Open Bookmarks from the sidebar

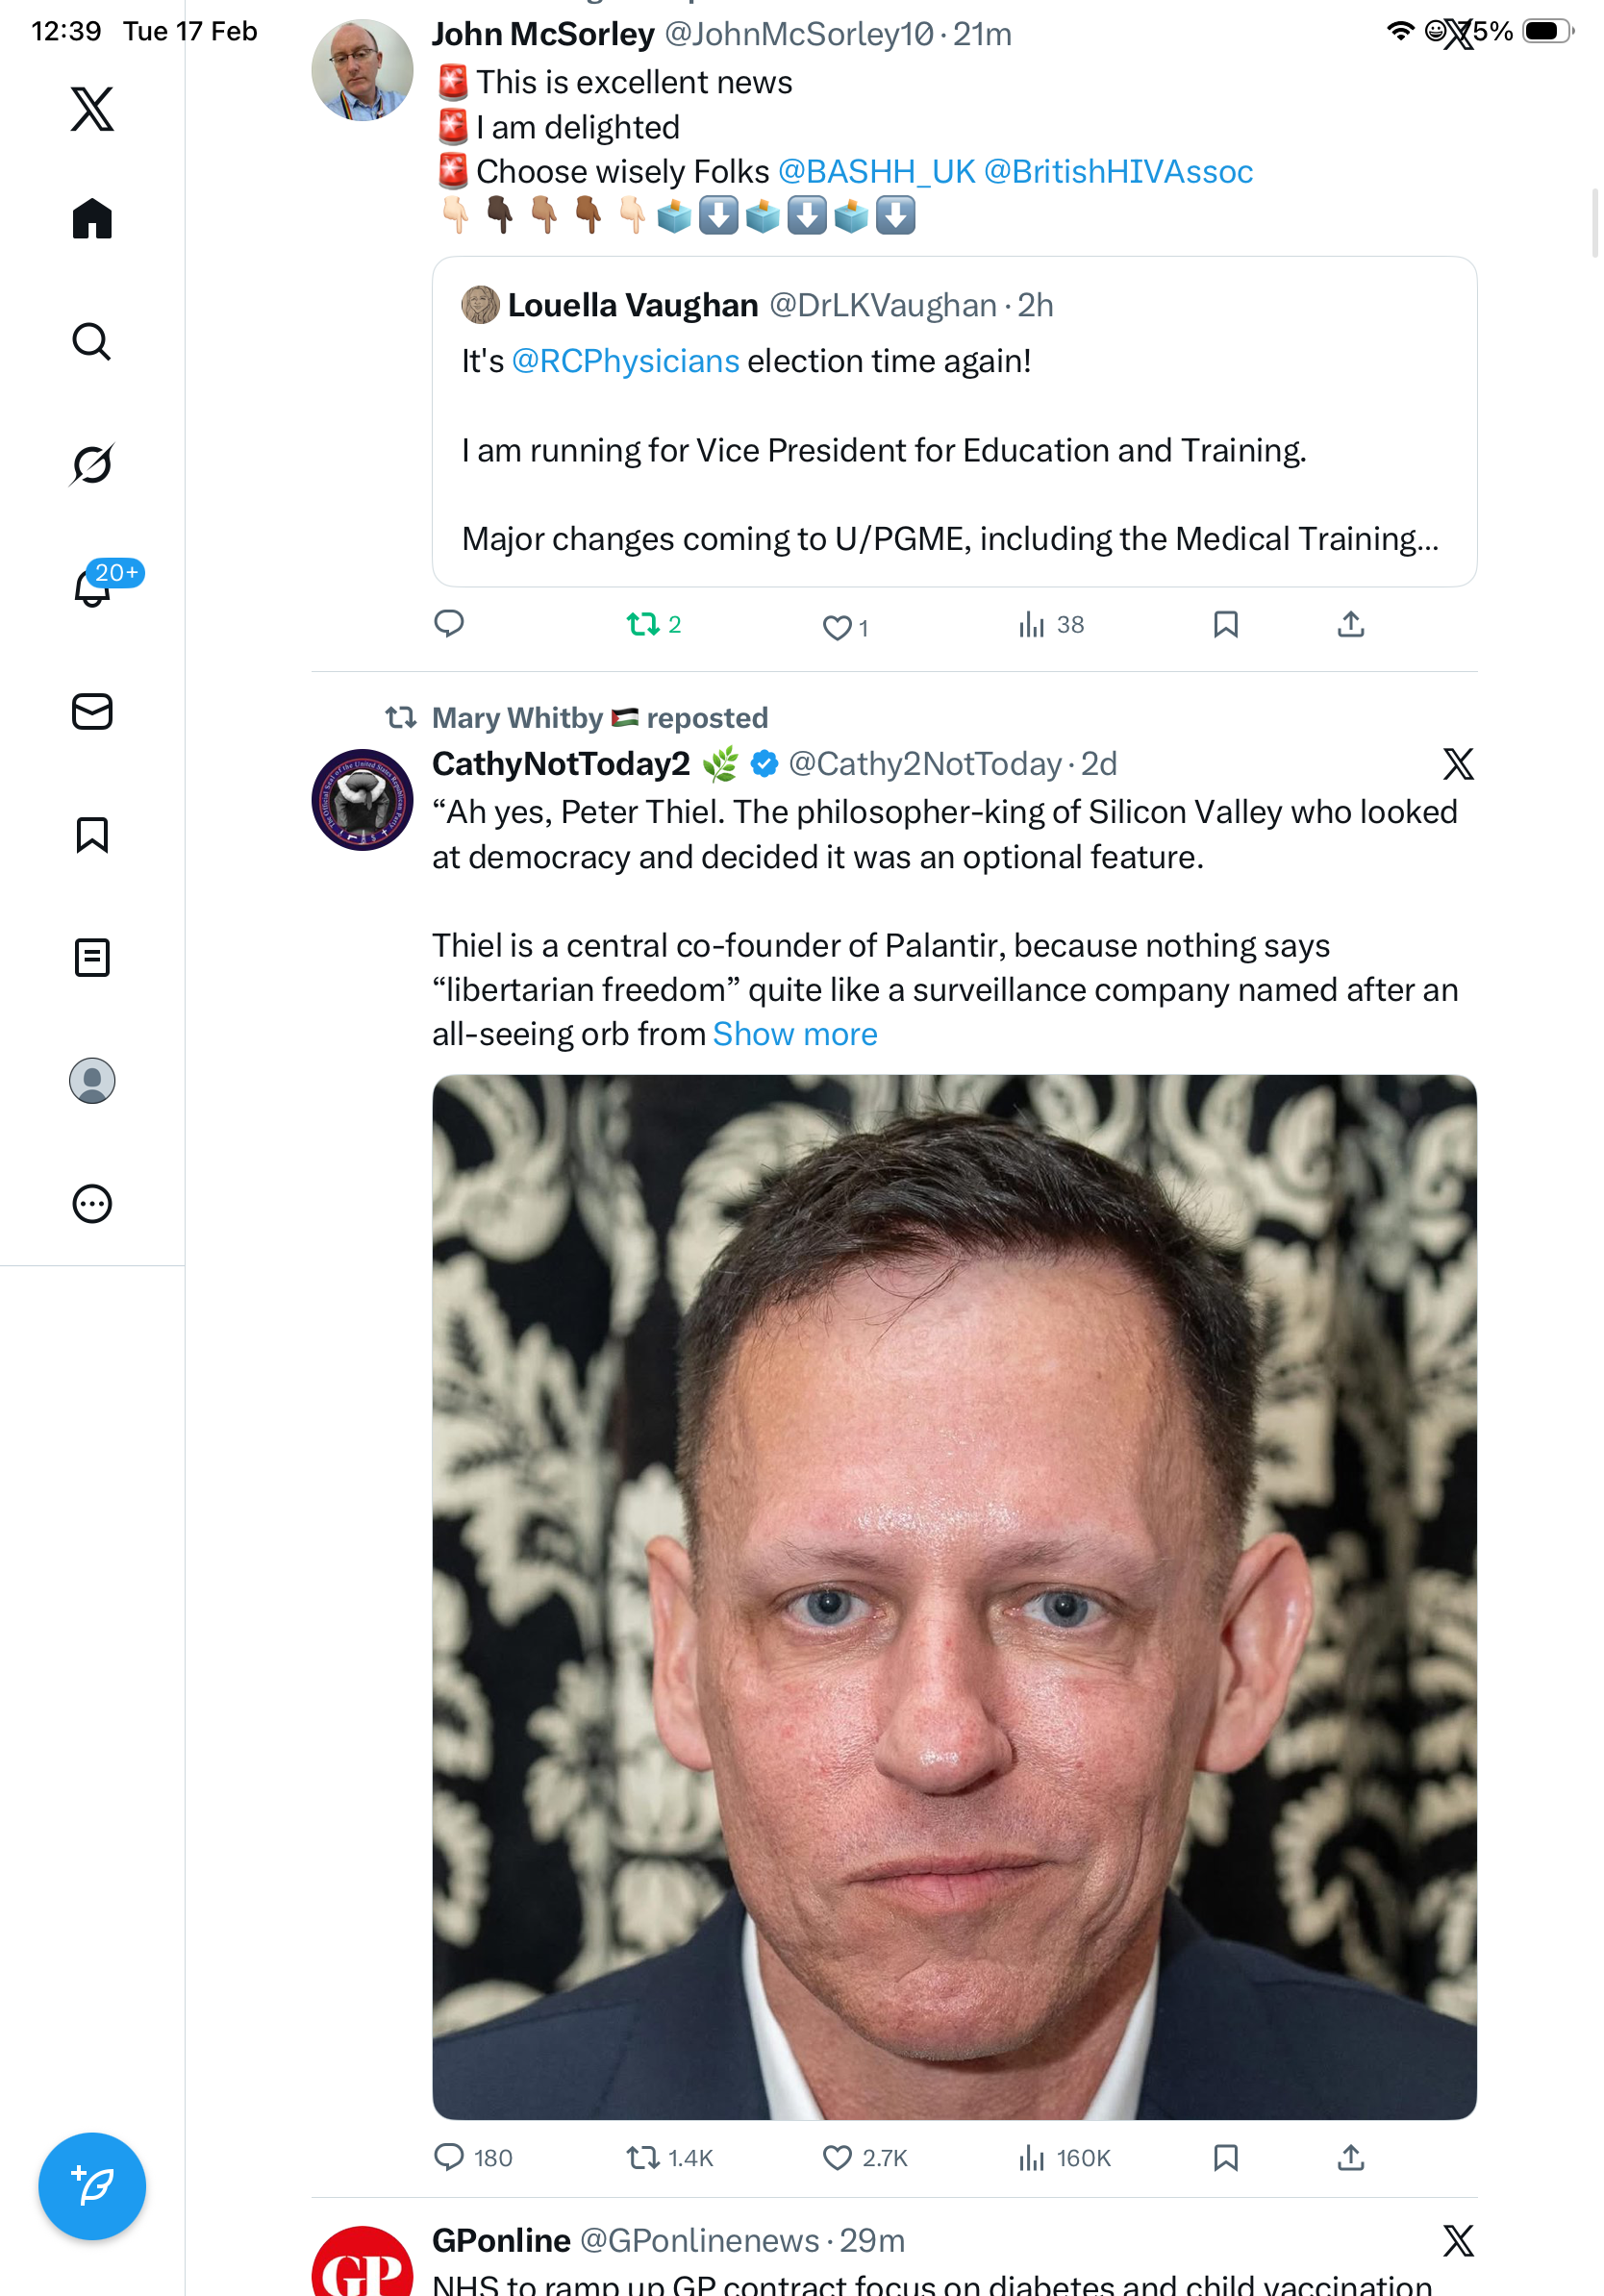[92, 835]
